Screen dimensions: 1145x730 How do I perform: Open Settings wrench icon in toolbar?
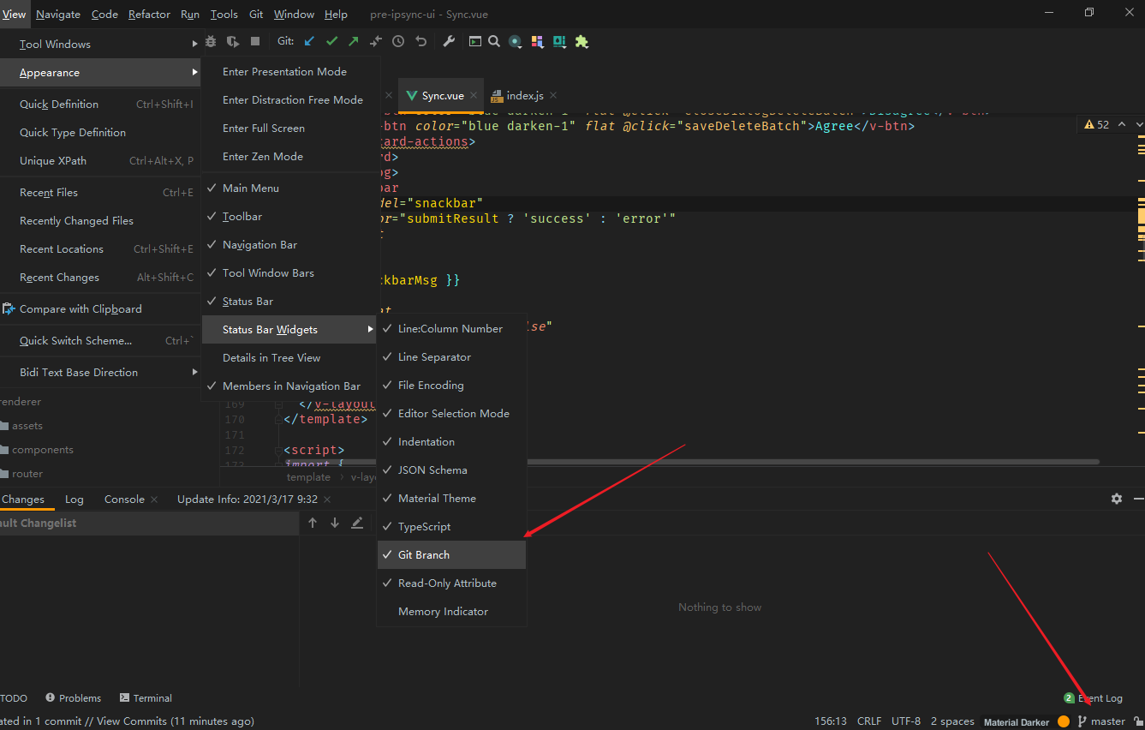click(x=449, y=41)
